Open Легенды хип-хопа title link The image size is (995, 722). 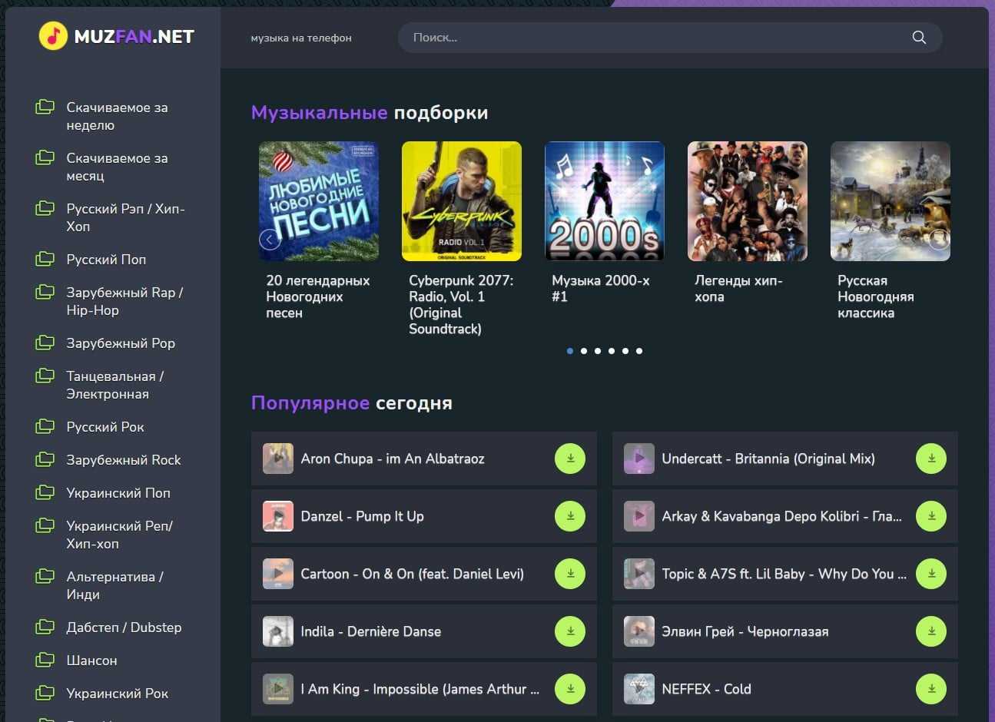[738, 289]
